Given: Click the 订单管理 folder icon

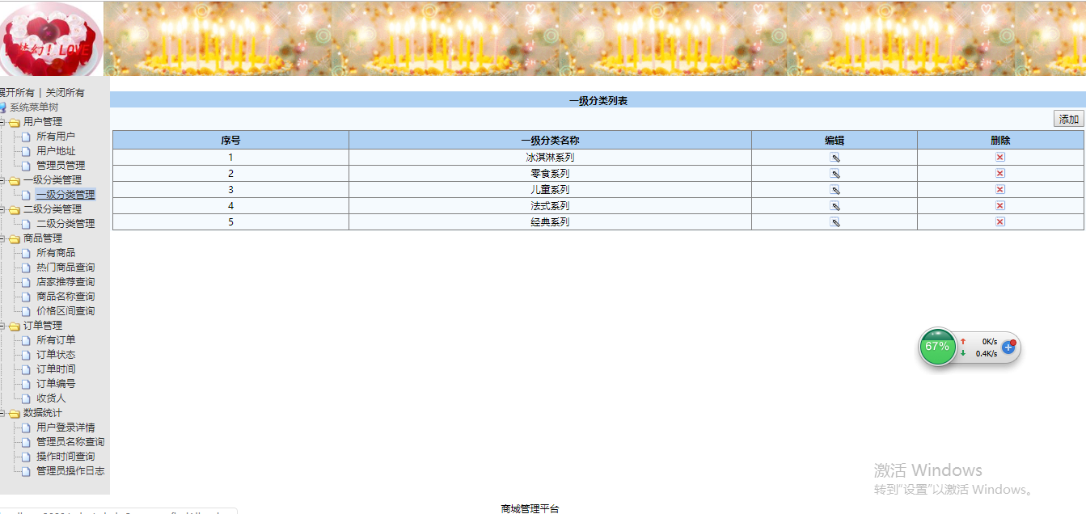Looking at the screenshot, I should pos(15,326).
